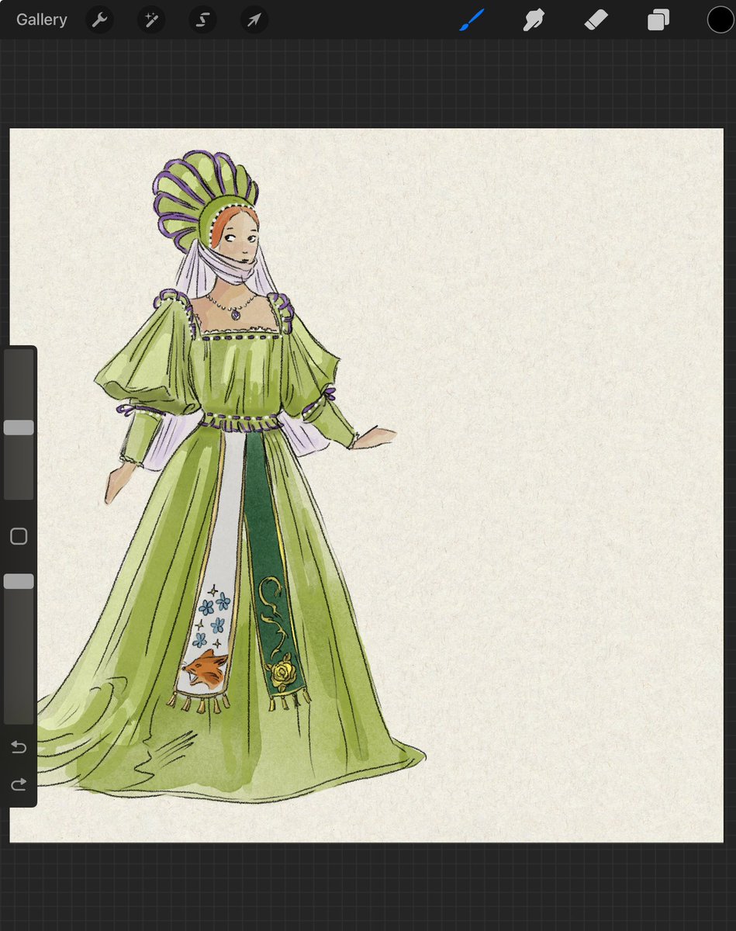Select the Smudge tool
736x931 pixels.
534,19
